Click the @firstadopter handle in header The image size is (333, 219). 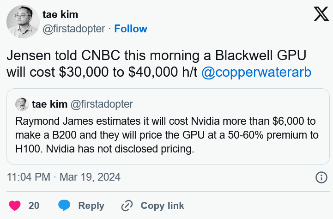click(74, 29)
